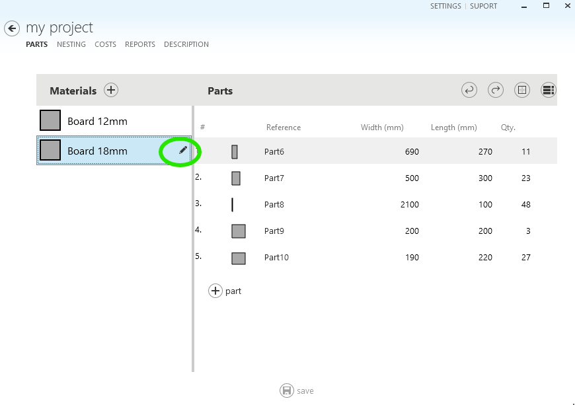Select the Board 12mm material

click(x=97, y=122)
